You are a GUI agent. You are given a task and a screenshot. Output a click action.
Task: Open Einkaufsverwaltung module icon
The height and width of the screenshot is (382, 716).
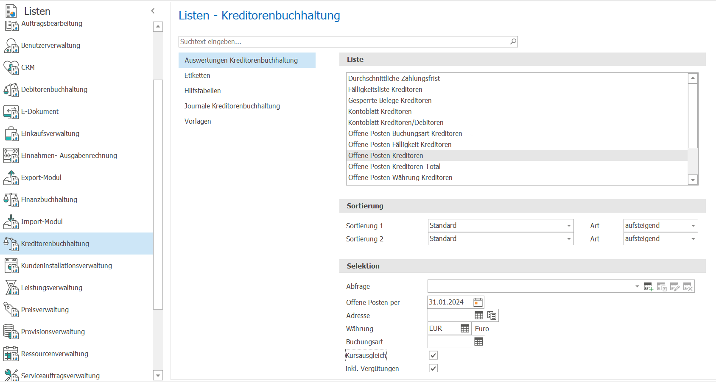tap(11, 134)
